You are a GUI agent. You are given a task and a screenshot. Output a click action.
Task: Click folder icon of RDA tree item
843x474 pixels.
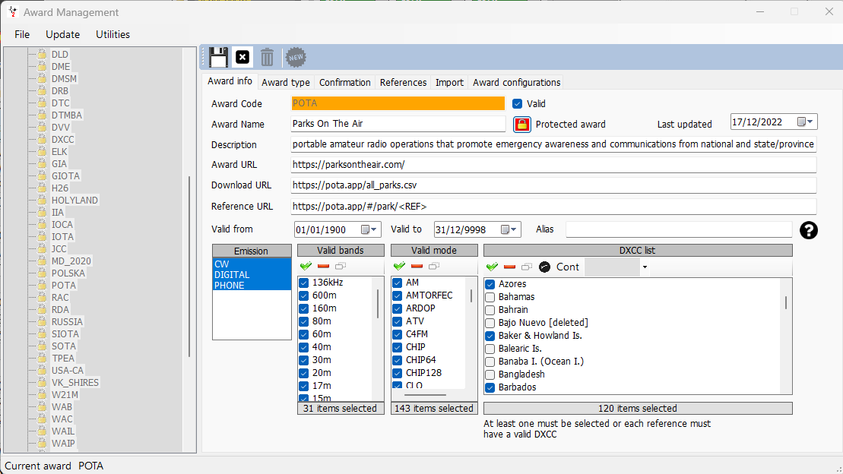point(42,310)
